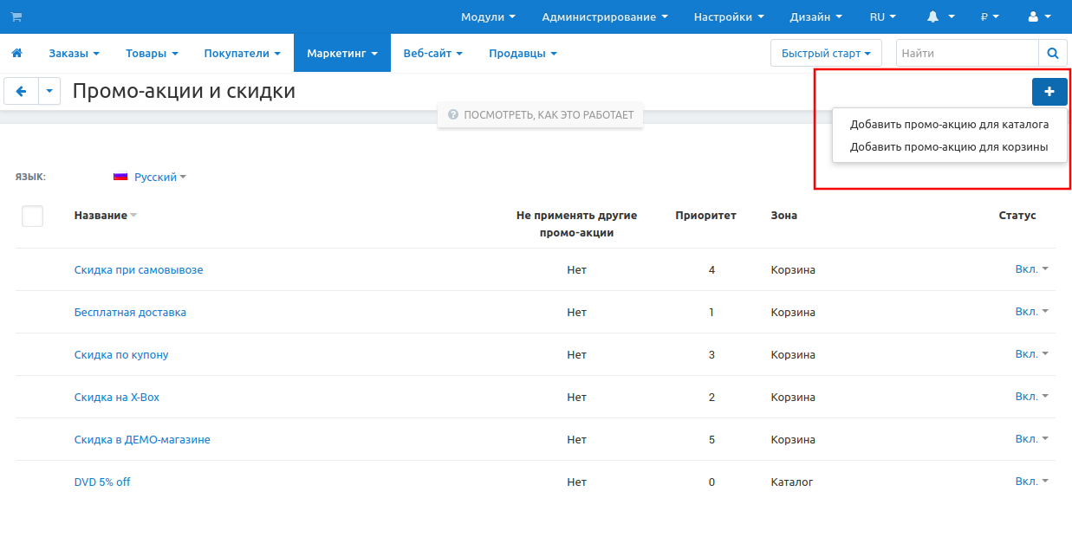
Task: Toggle status of Скидка при самовывозе
Action: point(1031,269)
